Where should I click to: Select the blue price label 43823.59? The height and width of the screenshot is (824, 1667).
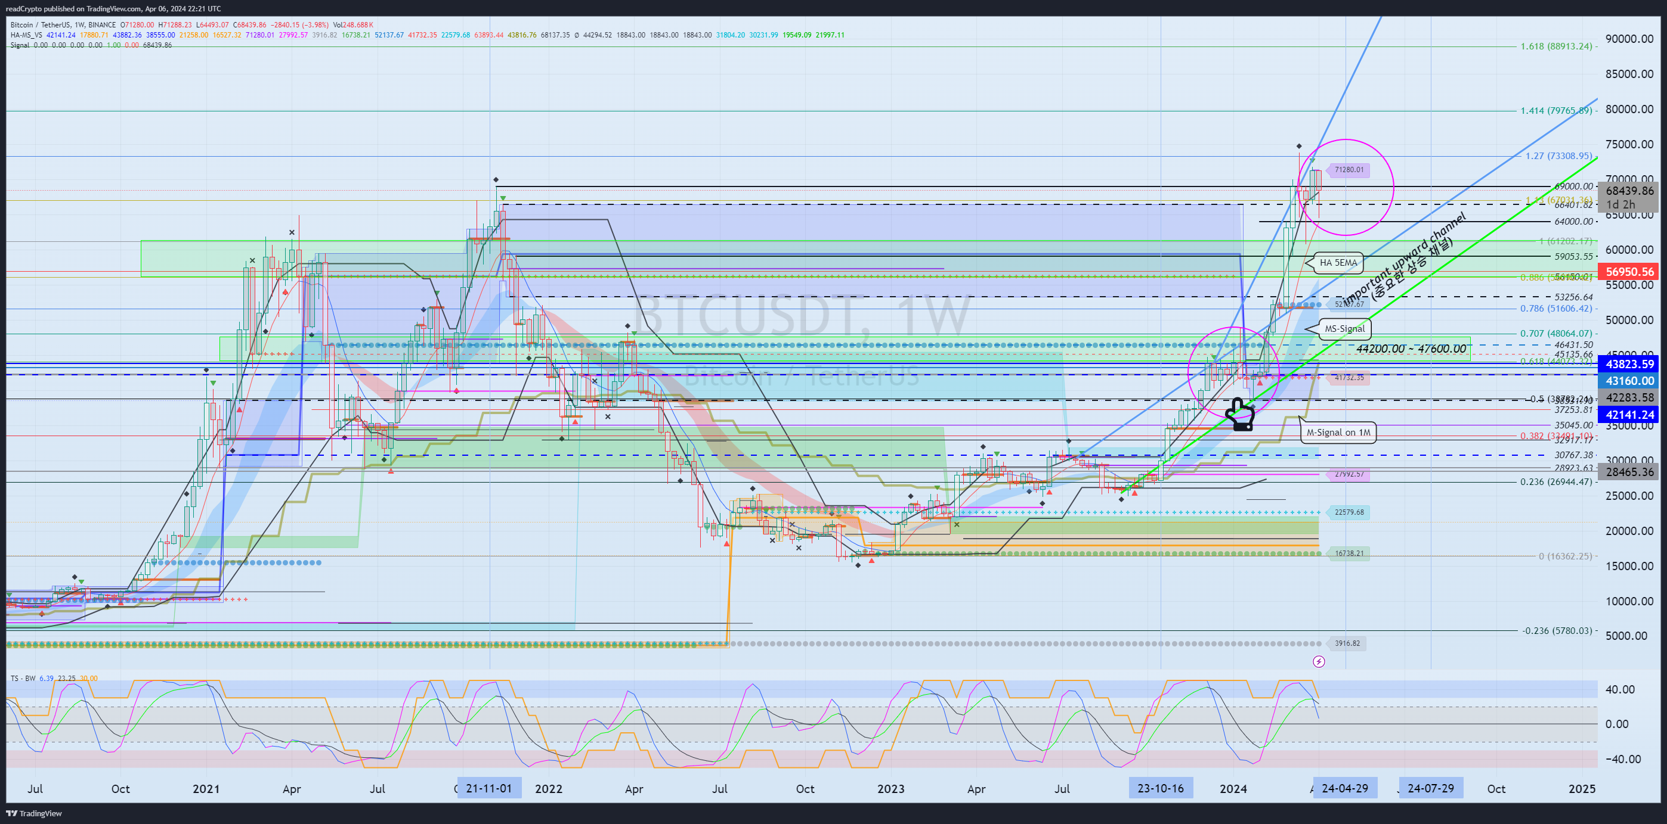pos(1629,364)
